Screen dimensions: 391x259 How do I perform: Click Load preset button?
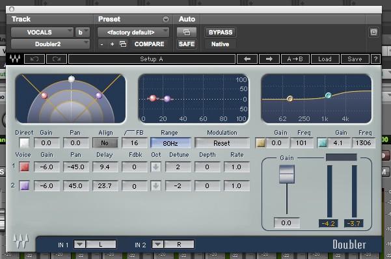tap(325, 59)
